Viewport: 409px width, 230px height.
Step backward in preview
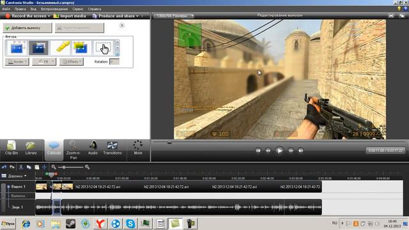tap(268, 151)
